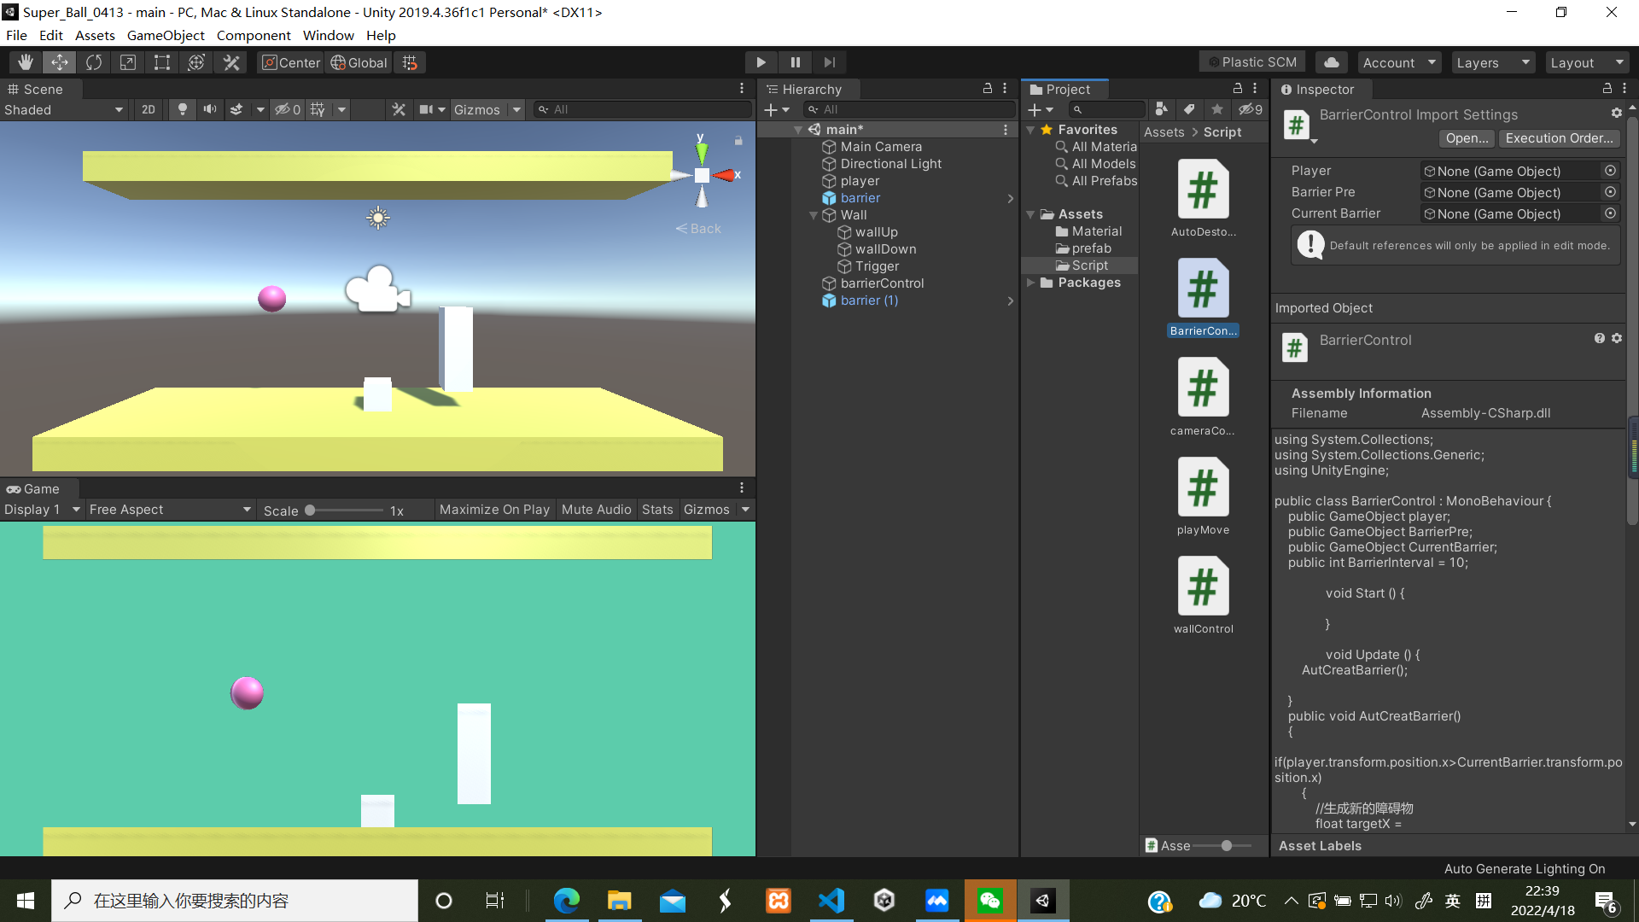
Task: Select the Rect tool
Action: tap(162, 62)
